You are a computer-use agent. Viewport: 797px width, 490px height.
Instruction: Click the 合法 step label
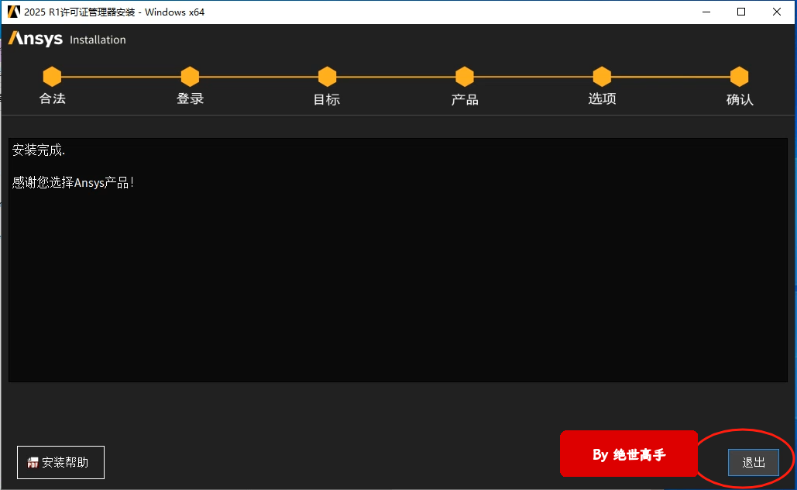click(52, 99)
